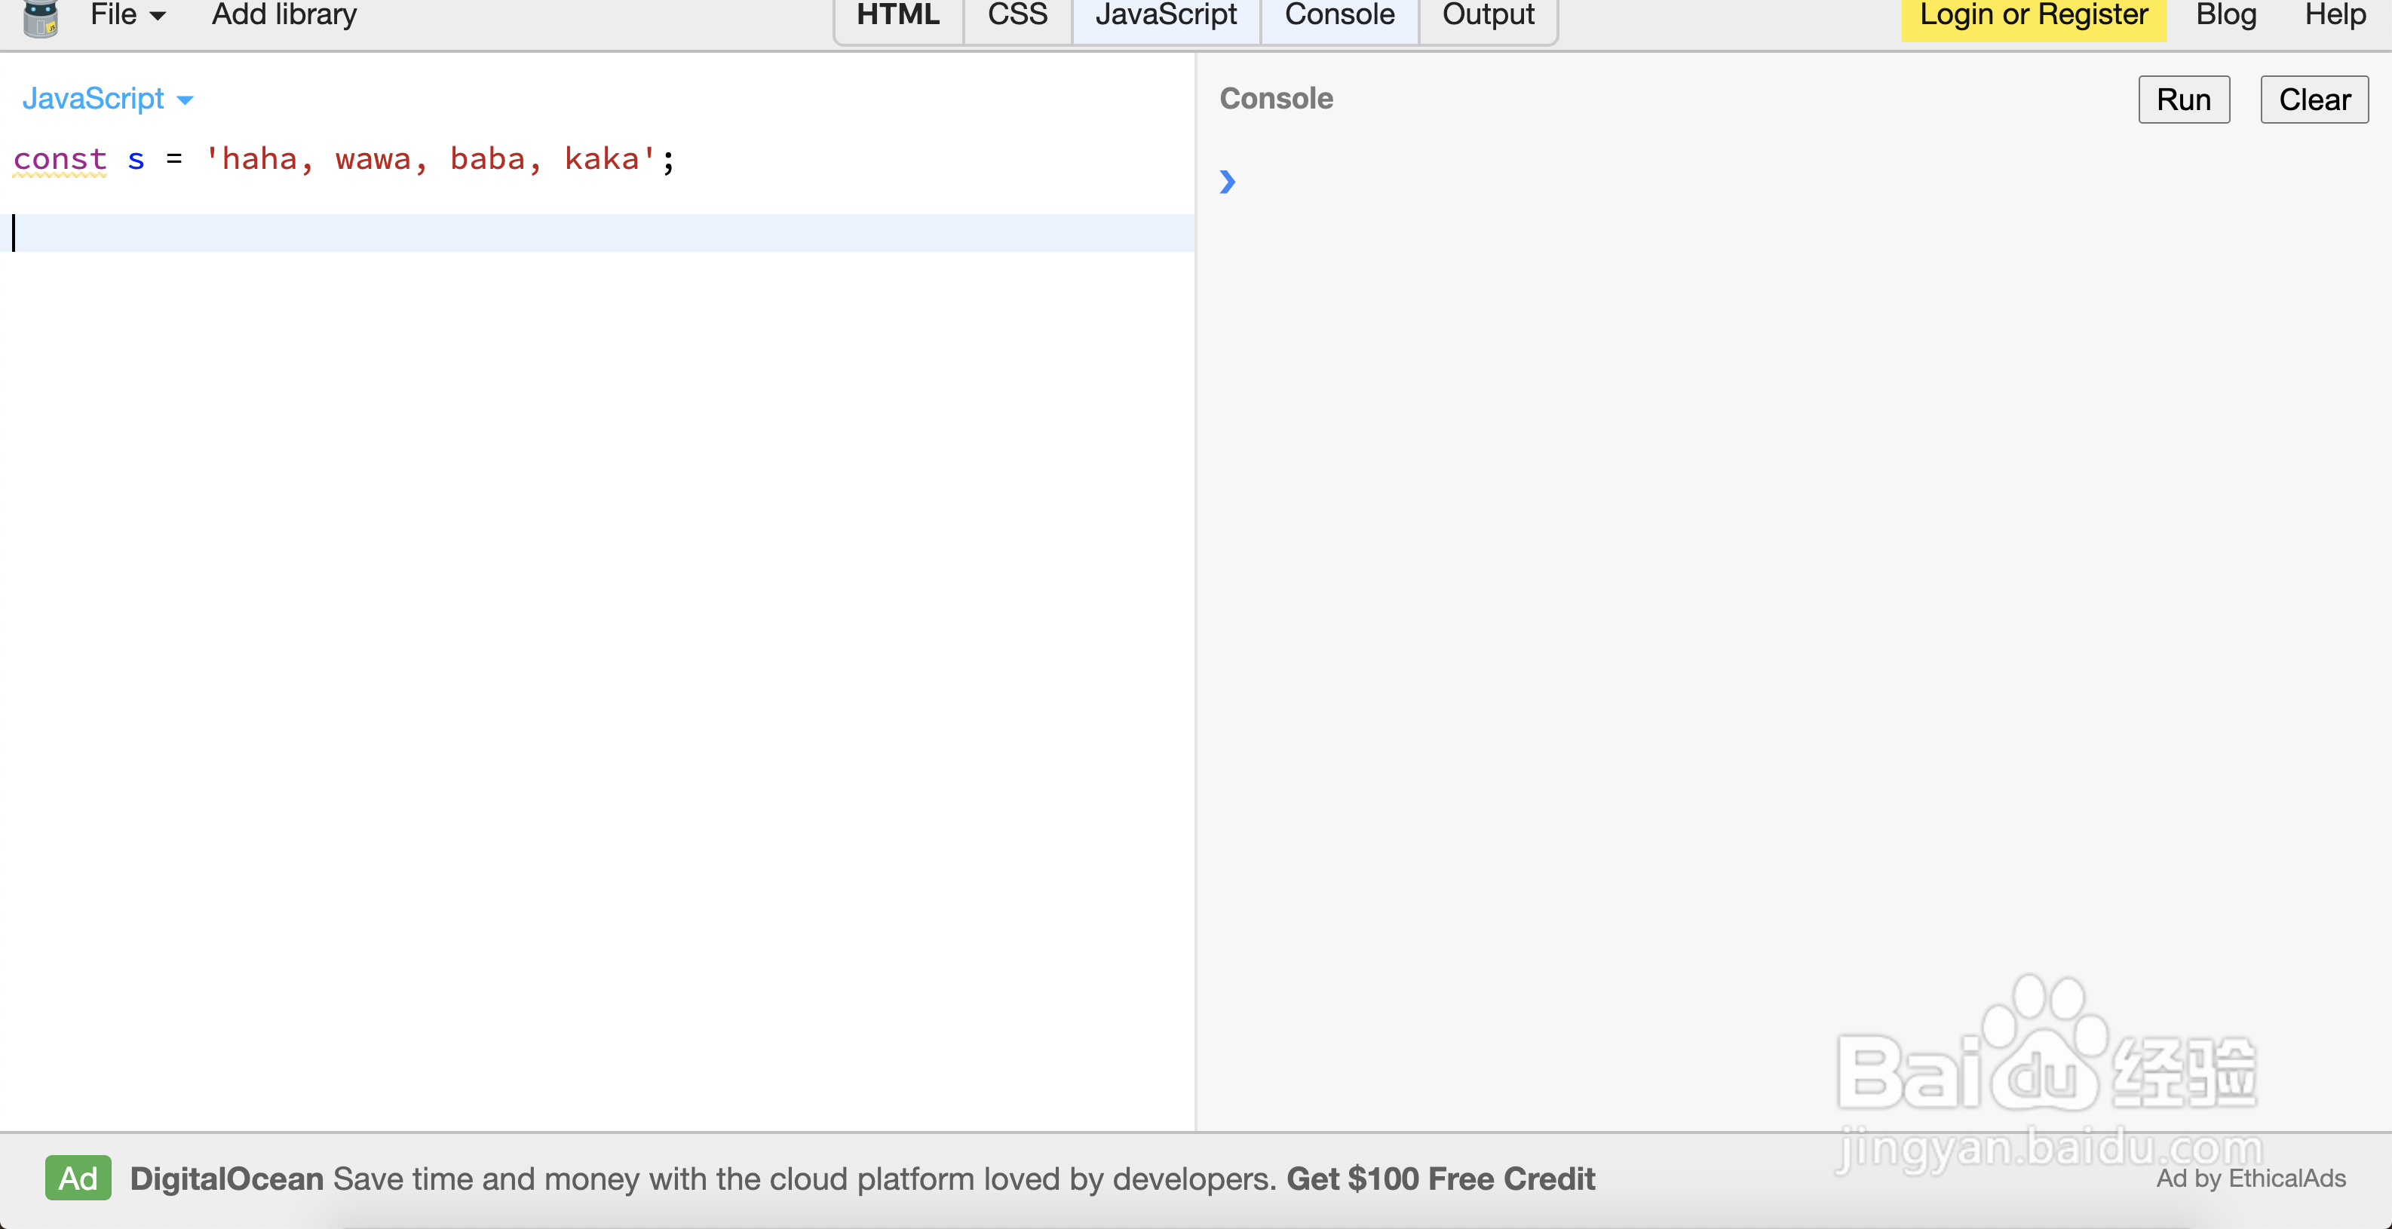Click the blue console prompt chevron
Image resolution: width=2392 pixels, height=1229 pixels.
tap(1227, 181)
